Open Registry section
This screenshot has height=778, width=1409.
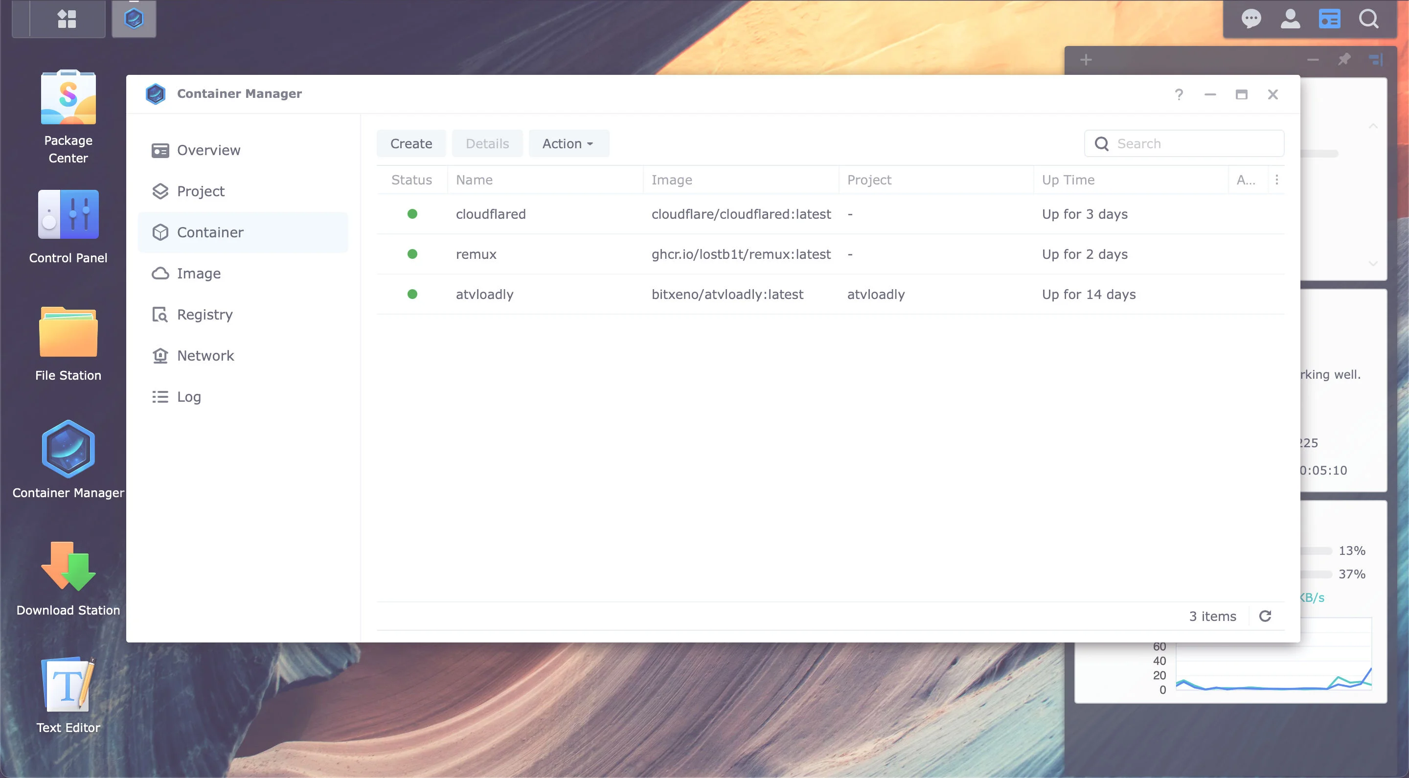click(243, 314)
